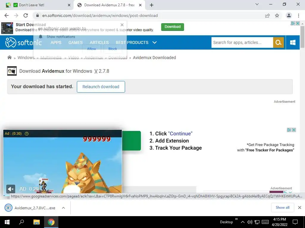Open the Download breadcrumb link

118,58
